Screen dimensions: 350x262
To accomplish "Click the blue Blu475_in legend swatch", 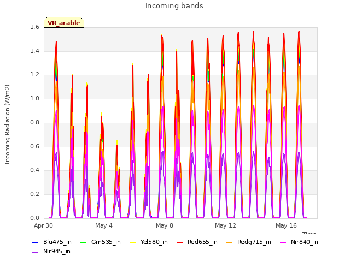I will tap(35, 242).
